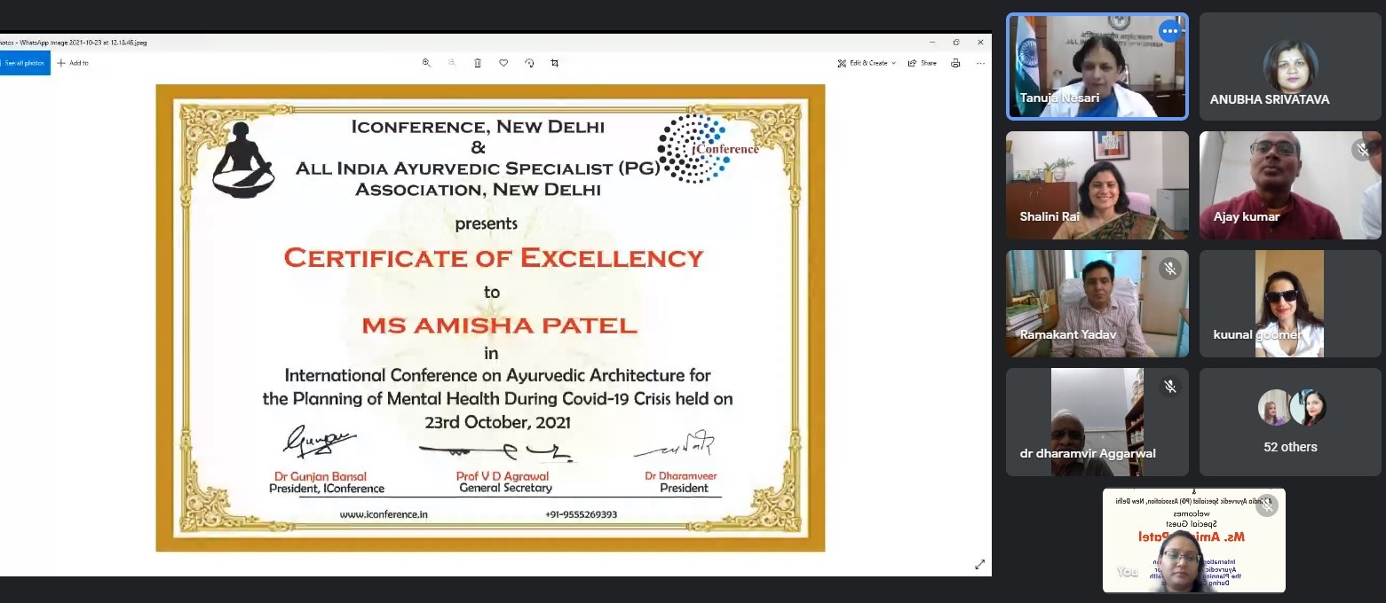
Task: Click the word 'presents' on the certificate
Action: point(486,223)
